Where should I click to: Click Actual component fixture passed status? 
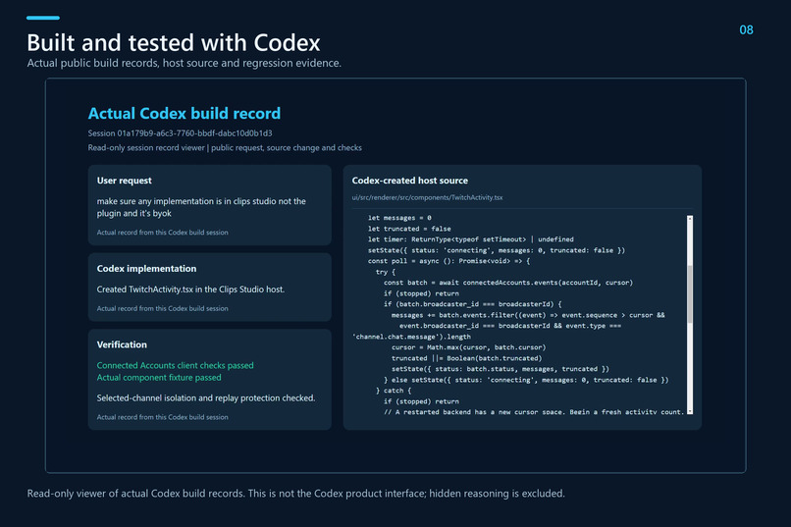click(159, 377)
